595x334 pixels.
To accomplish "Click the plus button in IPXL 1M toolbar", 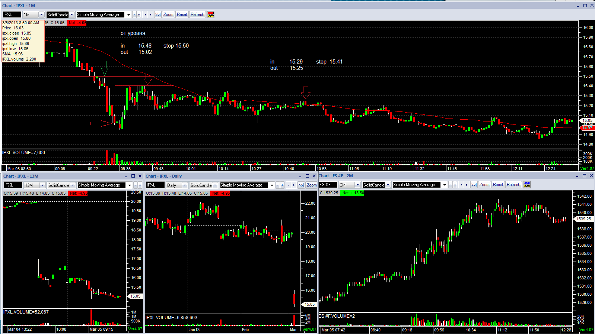I will click(139, 14).
